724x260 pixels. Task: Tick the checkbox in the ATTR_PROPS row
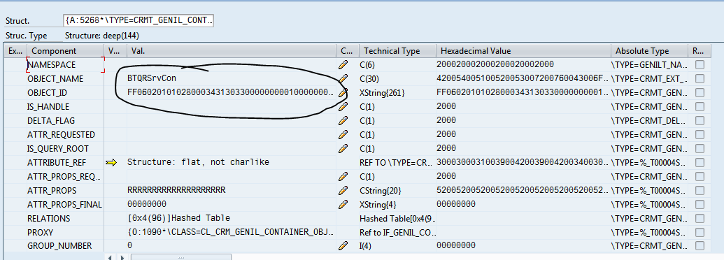pyautogui.click(x=700, y=190)
